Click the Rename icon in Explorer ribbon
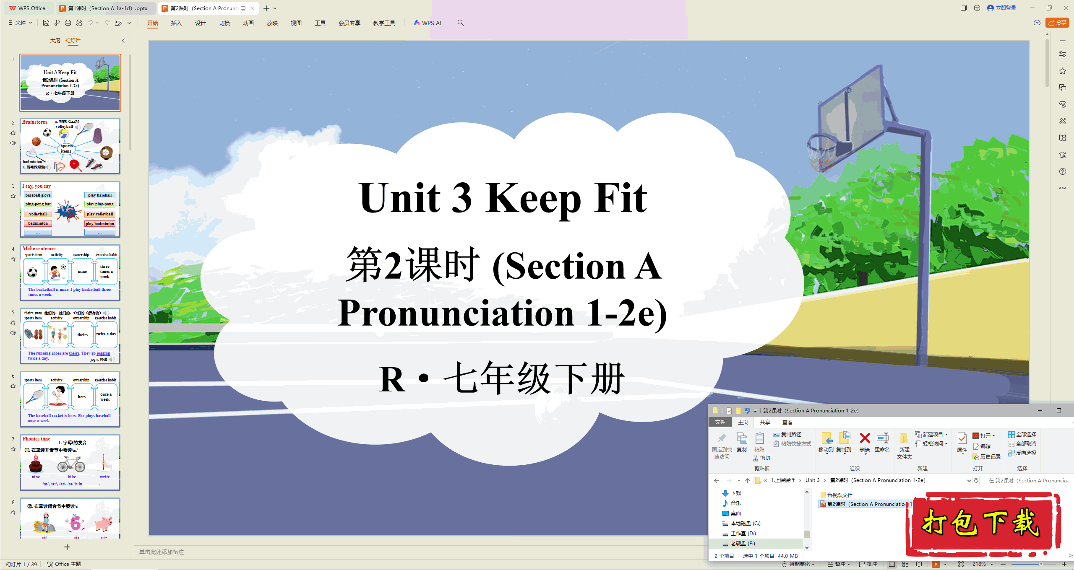The image size is (1074, 570). [882, 438]
